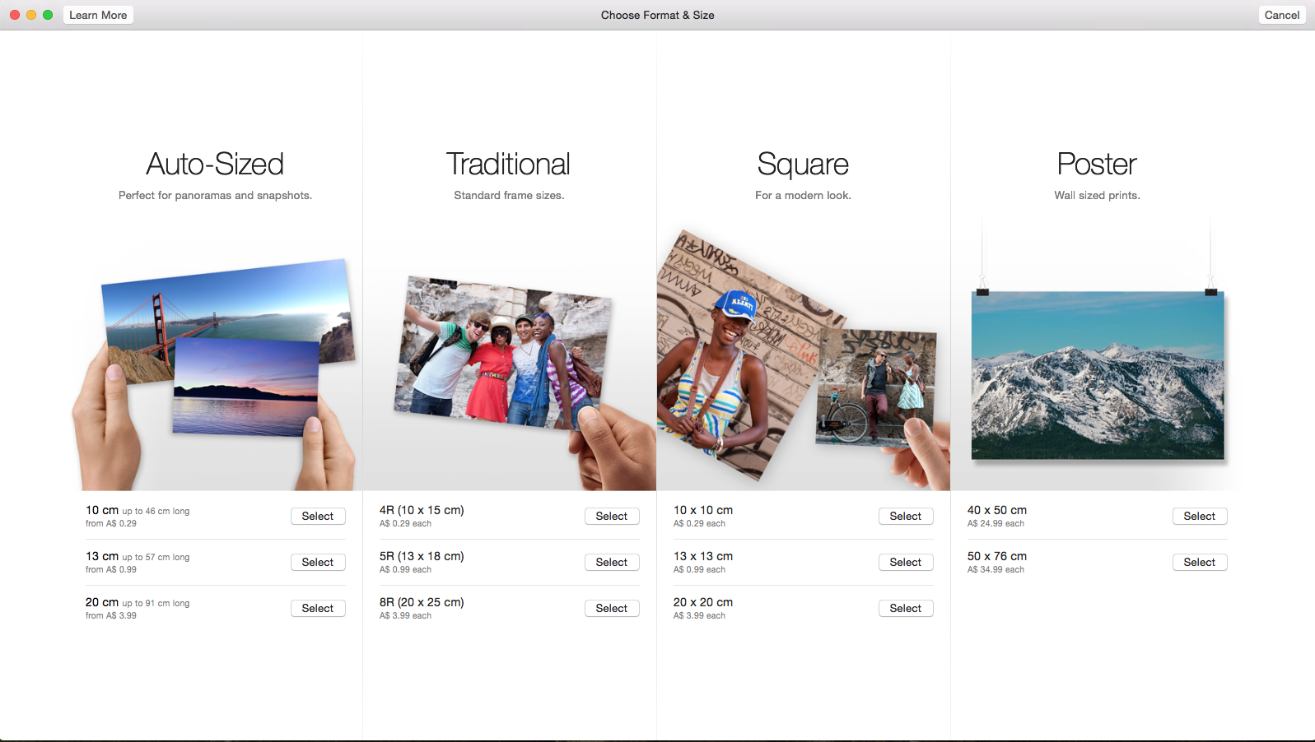Viewport: 1315px width, 742px height.
Task: Select the 20 cm Auto-Sized print
Action: pyautogui.click(x=317, y=608)
